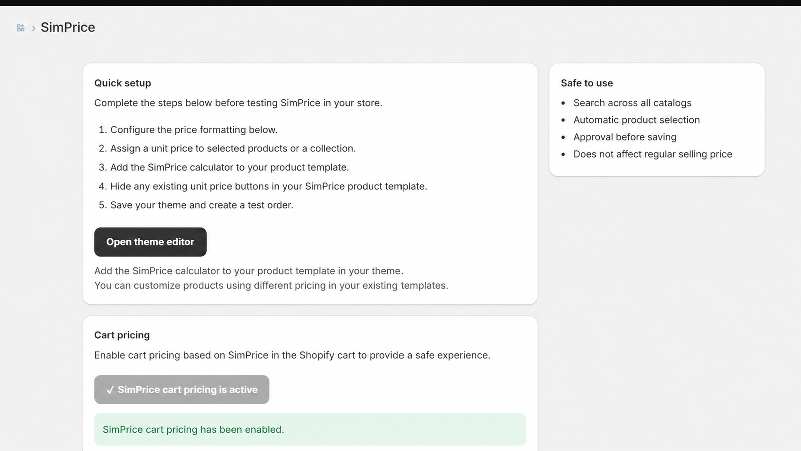This screenshot has width=801, height=451.
Task: Click the SimPrice cart pricing is active button
Action: 182,389
